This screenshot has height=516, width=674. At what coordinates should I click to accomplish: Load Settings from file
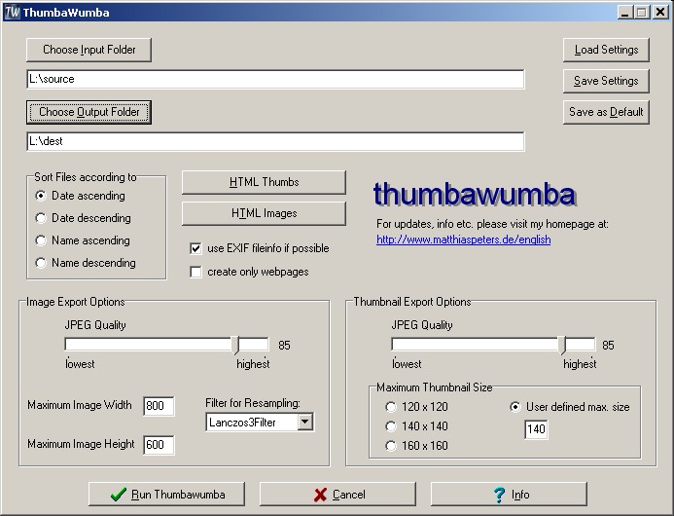pyautogui.click(x=606, y=50)
